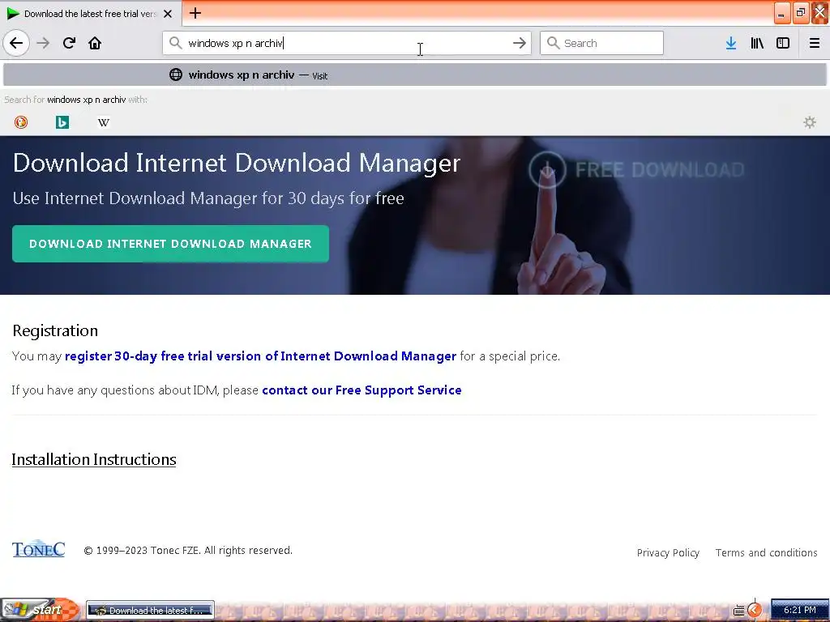Select the Firefox taskbar window button
This screenshot has height=622, width=830.
coord(150,611)
